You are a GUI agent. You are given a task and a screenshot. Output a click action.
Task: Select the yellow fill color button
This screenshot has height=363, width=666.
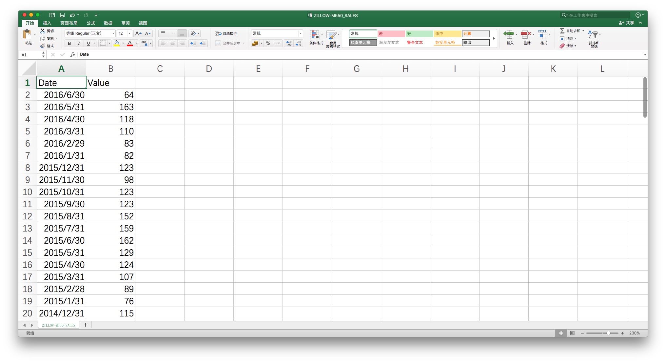click(117, 43)
